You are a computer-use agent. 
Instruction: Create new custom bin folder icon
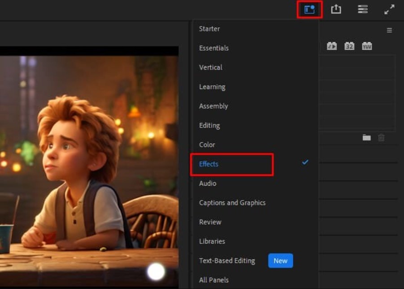tap(367, 137)
